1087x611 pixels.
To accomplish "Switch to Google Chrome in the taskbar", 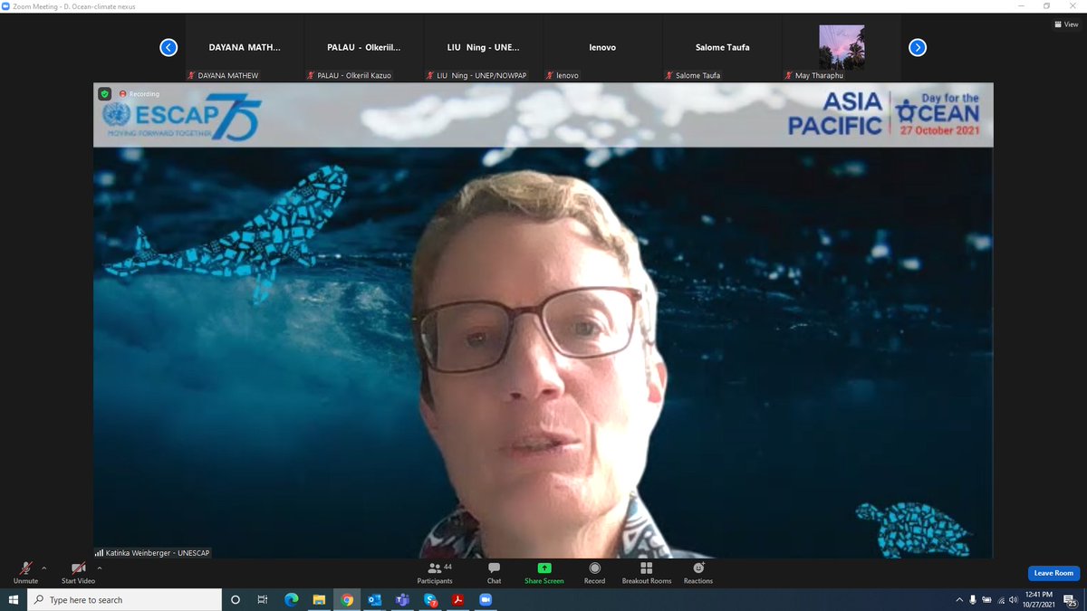I will (347, 599).
